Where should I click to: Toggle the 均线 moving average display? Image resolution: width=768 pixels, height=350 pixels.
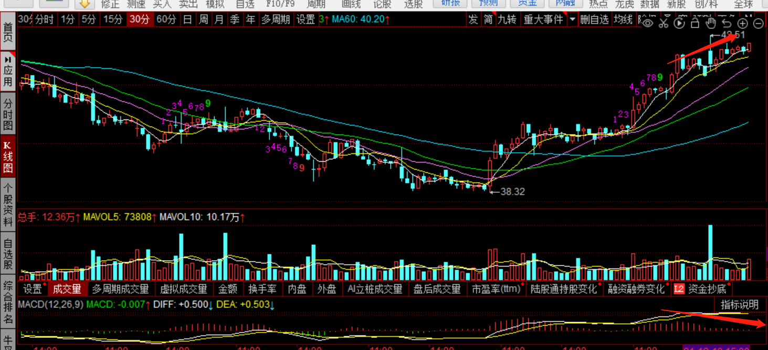623,19
